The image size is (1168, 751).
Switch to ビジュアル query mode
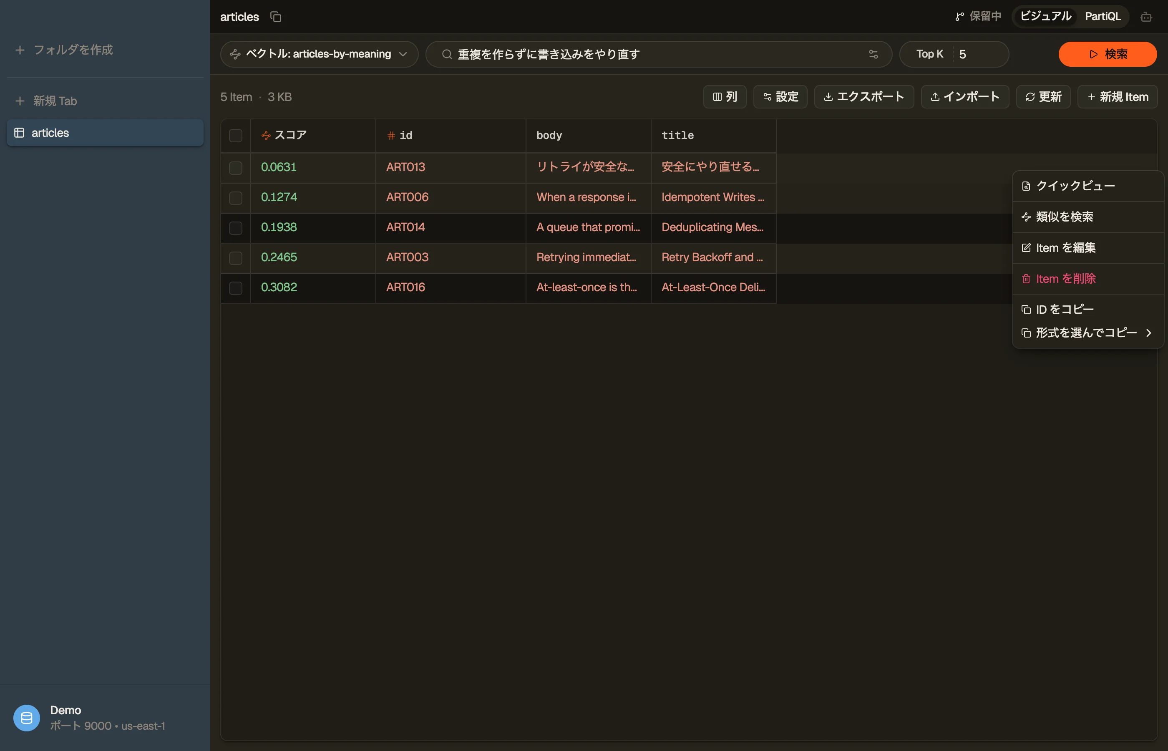click(x=1045, y=17)
